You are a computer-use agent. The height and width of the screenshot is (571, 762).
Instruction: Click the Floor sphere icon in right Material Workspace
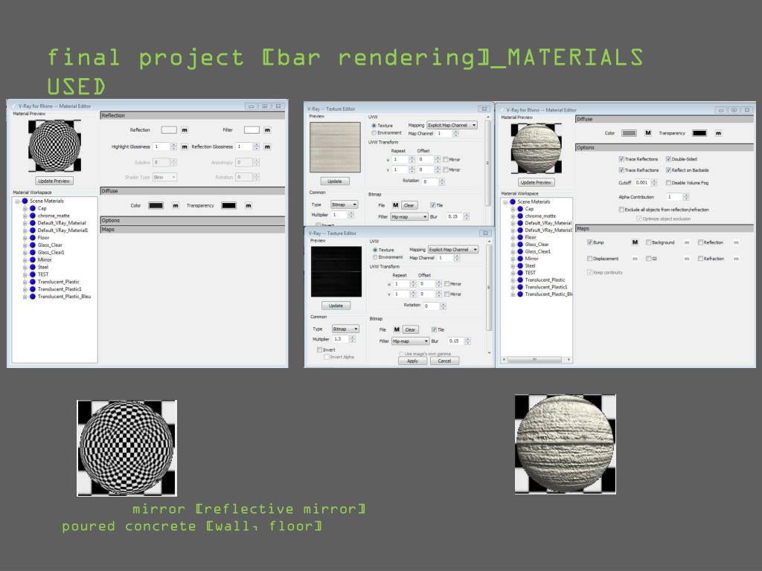click(x=520, y=237)
